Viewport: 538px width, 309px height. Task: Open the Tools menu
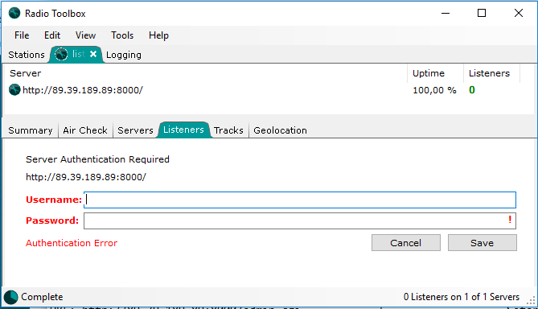[122, 35]
